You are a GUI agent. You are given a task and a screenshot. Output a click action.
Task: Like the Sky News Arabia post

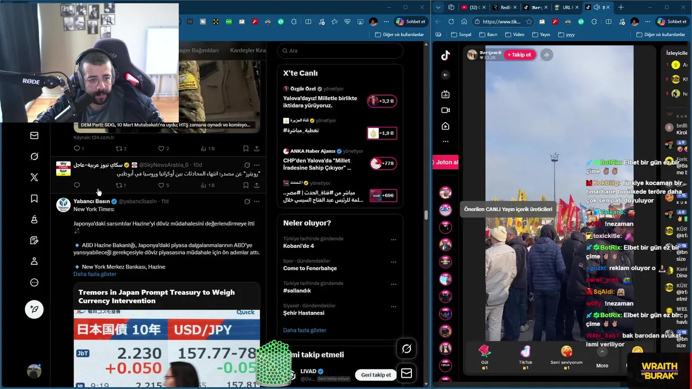161,185
